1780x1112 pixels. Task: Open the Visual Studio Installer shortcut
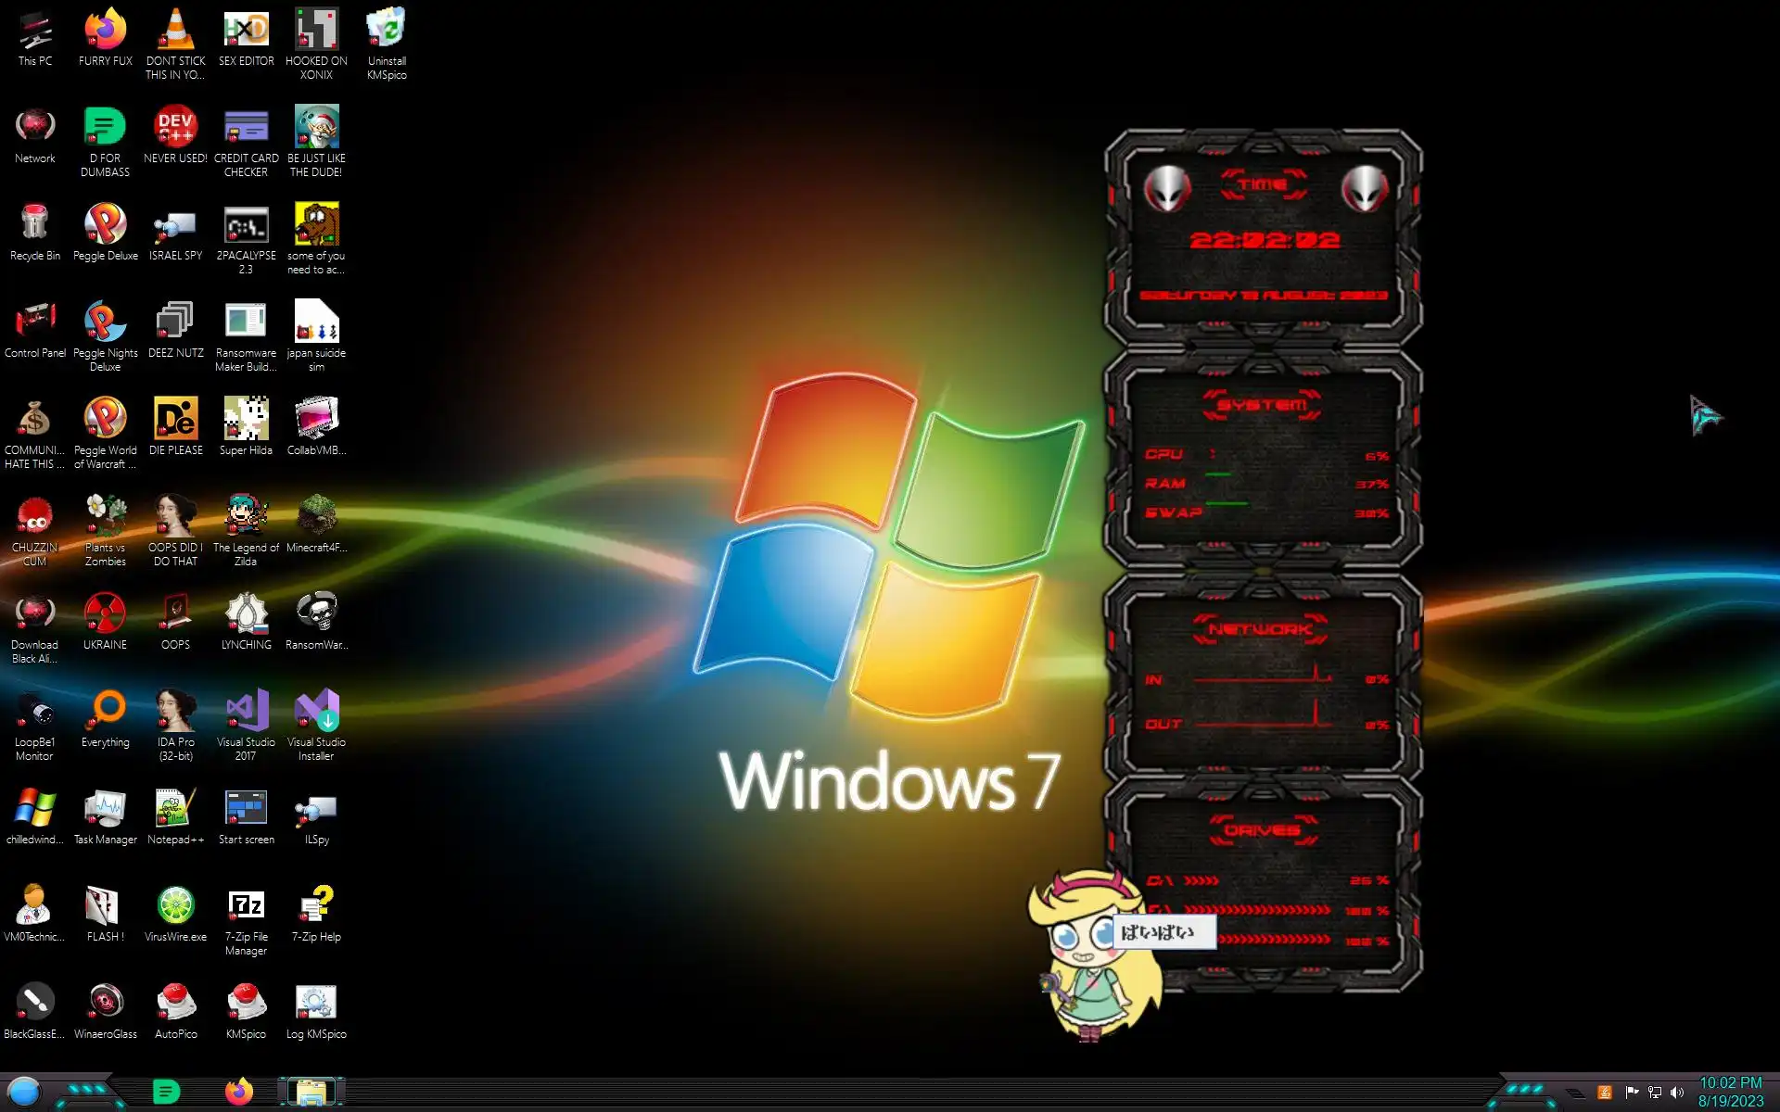tap(316, 712)
